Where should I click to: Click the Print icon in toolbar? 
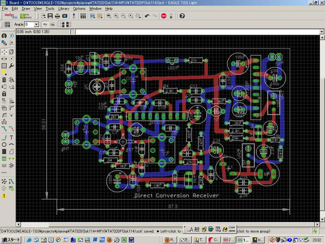(x=57, y=16)
